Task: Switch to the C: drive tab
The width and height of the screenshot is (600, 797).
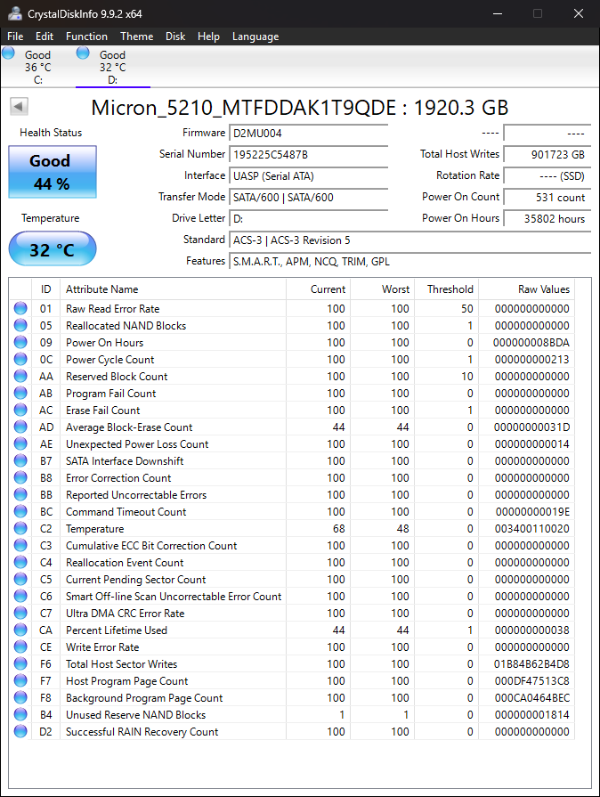Action: click(38, 67)
